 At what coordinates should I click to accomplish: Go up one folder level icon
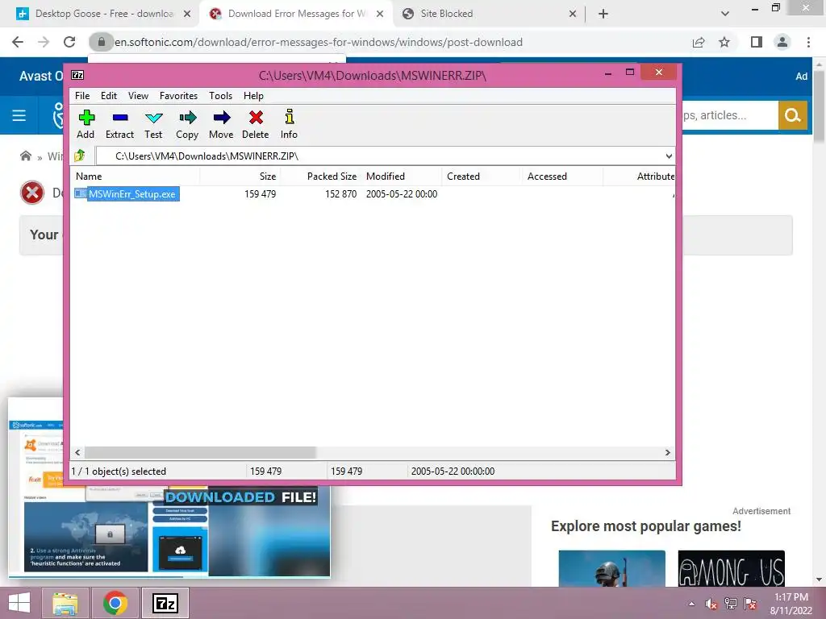click(80, 156)
